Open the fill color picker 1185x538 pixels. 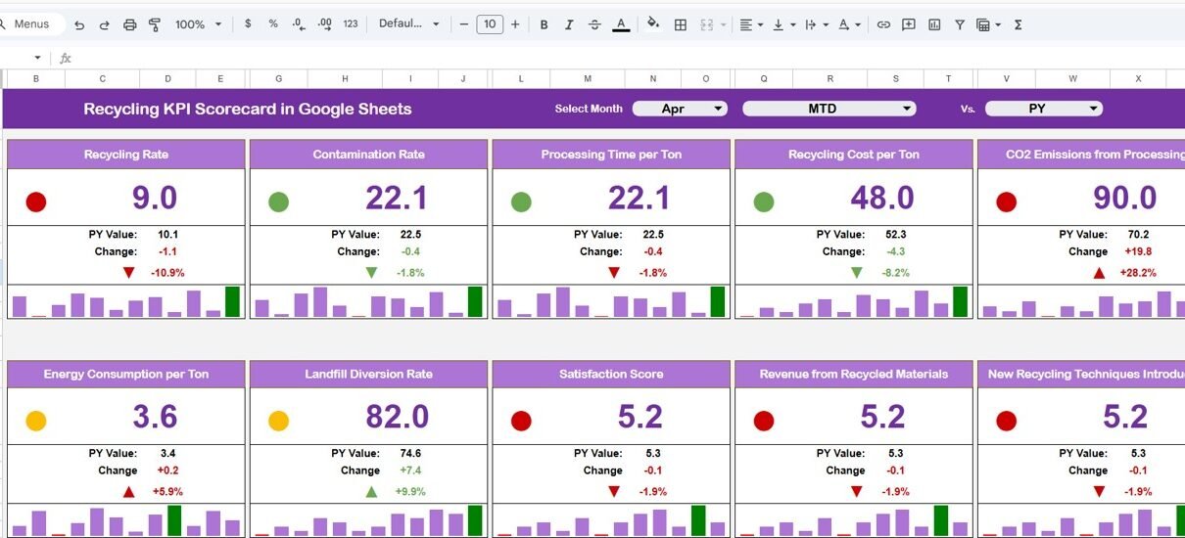pos(653,24)
